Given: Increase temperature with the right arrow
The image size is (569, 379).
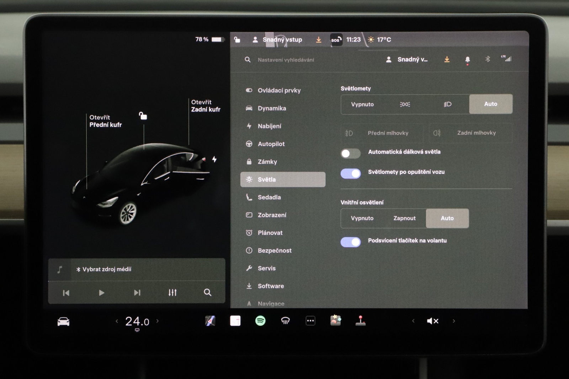Looking at the screenshot, I should pyautogui.click(x=158, y=321).
